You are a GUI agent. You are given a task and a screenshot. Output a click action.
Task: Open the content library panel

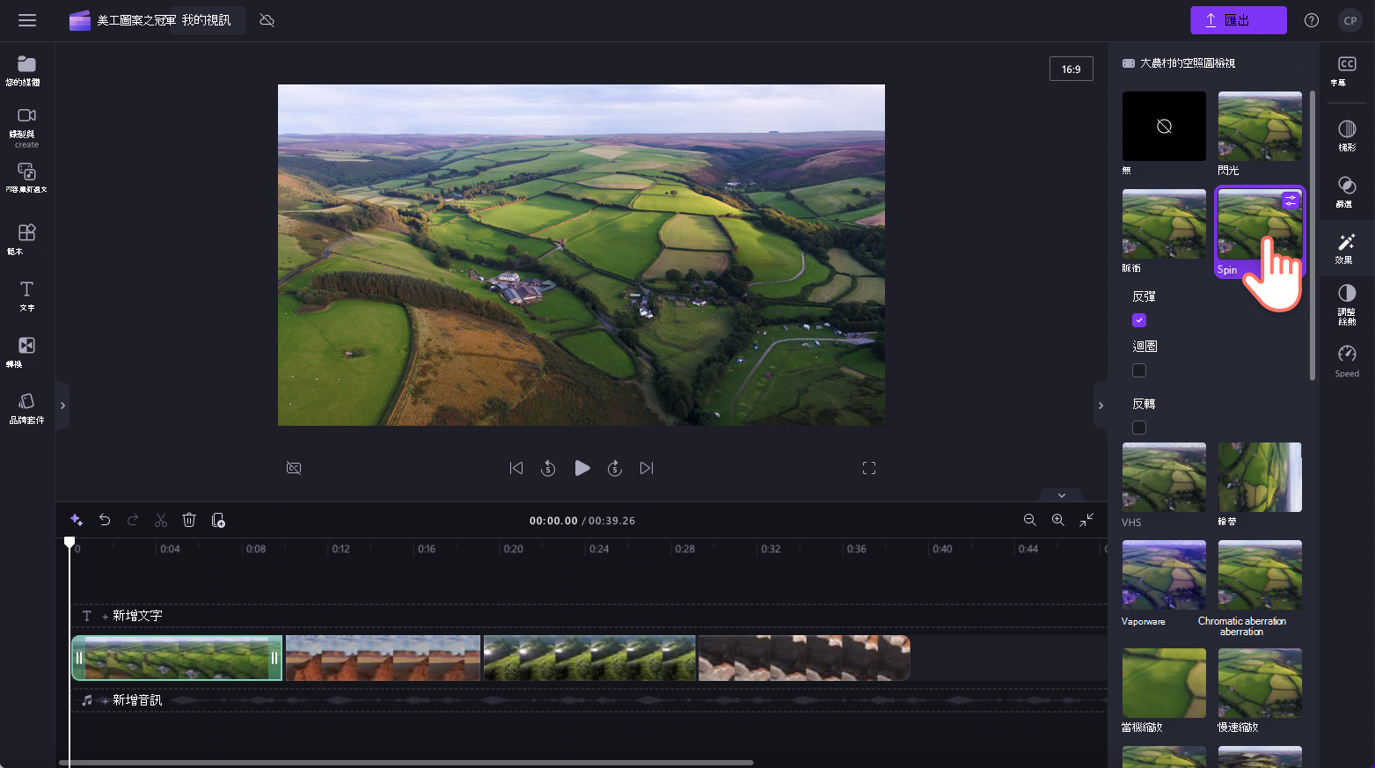[x=26, y=177]
